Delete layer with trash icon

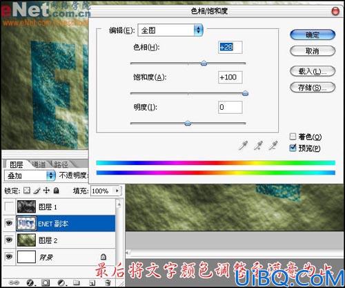108,282
